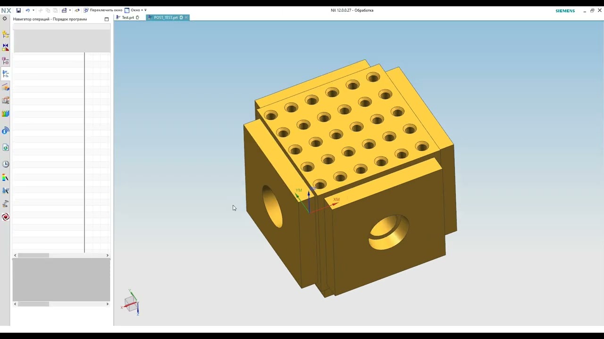
Task: Click the SIEMENS logo in the title bar
Action: [565, 11]
